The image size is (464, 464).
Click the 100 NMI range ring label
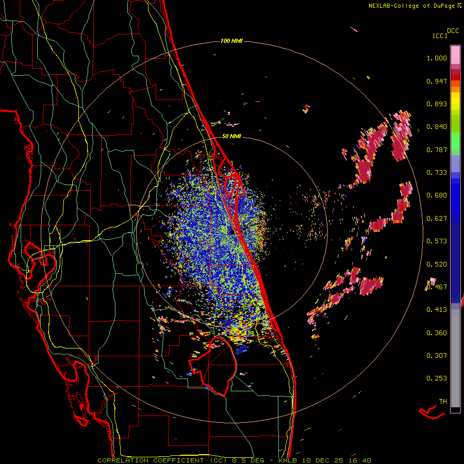231,41
